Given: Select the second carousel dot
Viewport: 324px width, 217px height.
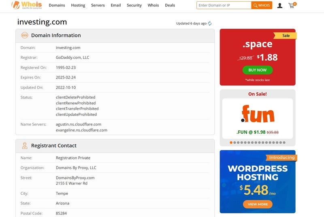Looking at the screenshot, I should pyautogui.click(x=234, y=143).
